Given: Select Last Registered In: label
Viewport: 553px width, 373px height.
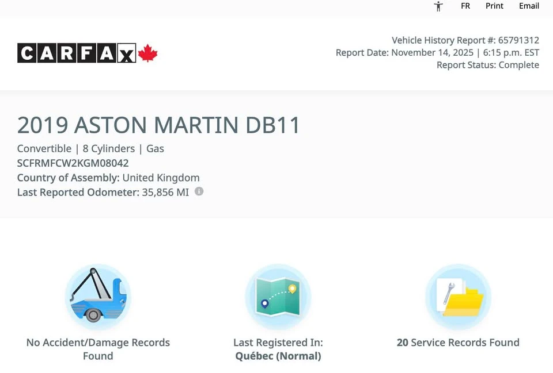Looking at the screenshot, I should pyautogui.click(x=278, y=343).
